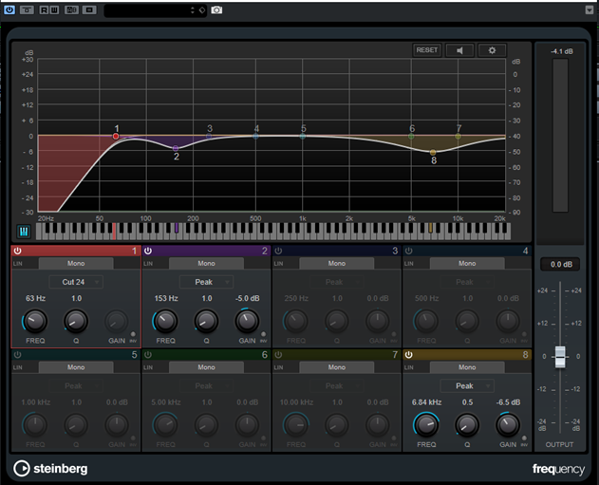The height and width of the screenshot is (485, 599).
Task: Disable band 1 power switch
Action: tap(18, 251)
